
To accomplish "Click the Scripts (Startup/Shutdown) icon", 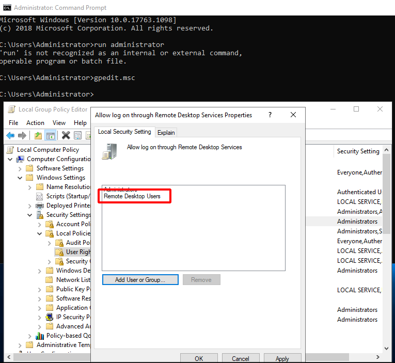I will [40, 196].
